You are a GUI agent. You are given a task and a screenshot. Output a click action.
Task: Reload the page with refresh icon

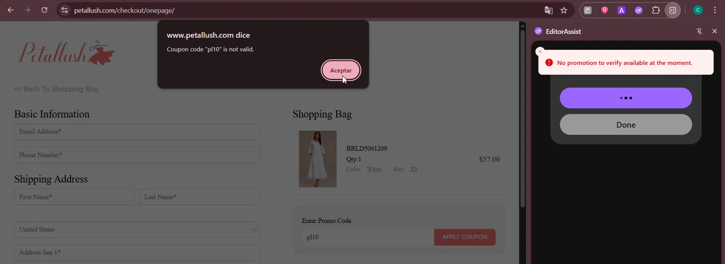(44, 10)
